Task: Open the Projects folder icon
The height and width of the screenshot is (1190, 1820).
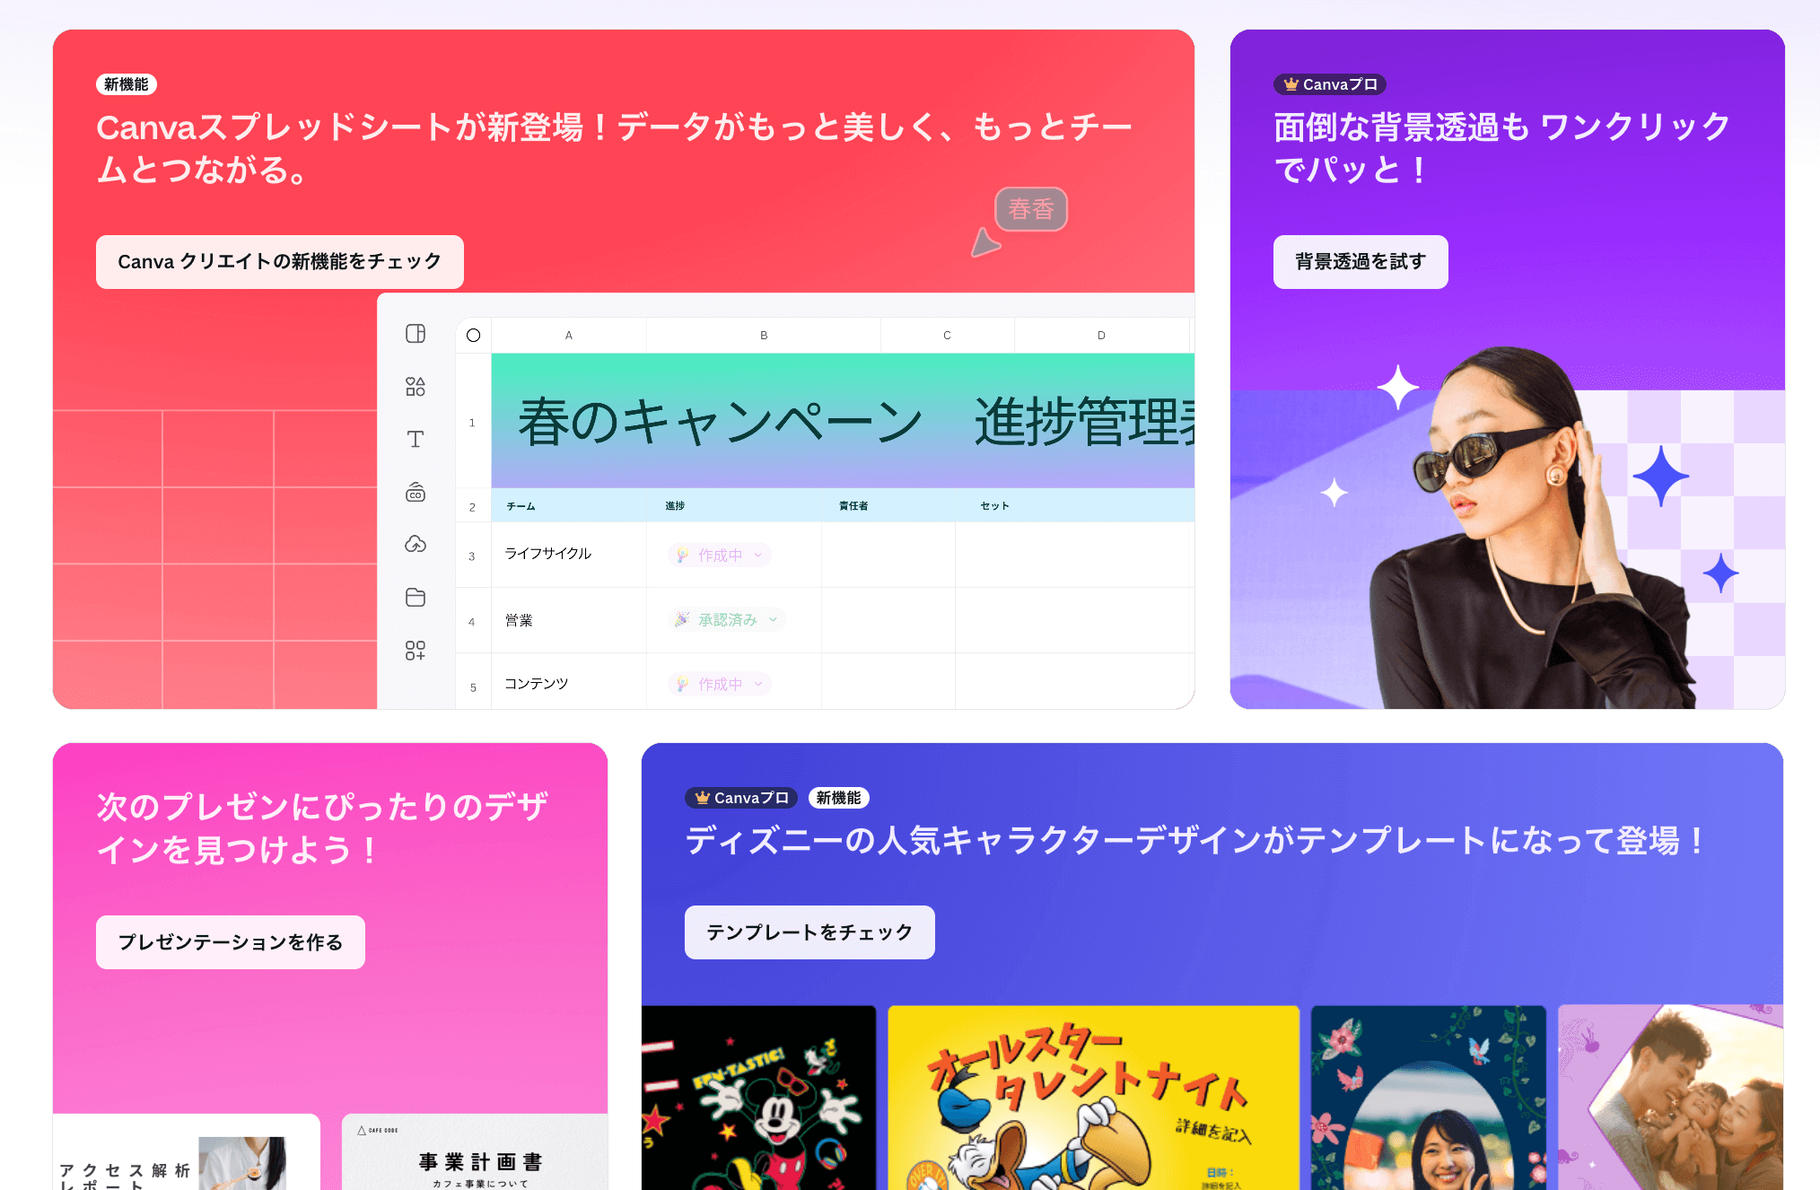Action: tap(416, 598)
